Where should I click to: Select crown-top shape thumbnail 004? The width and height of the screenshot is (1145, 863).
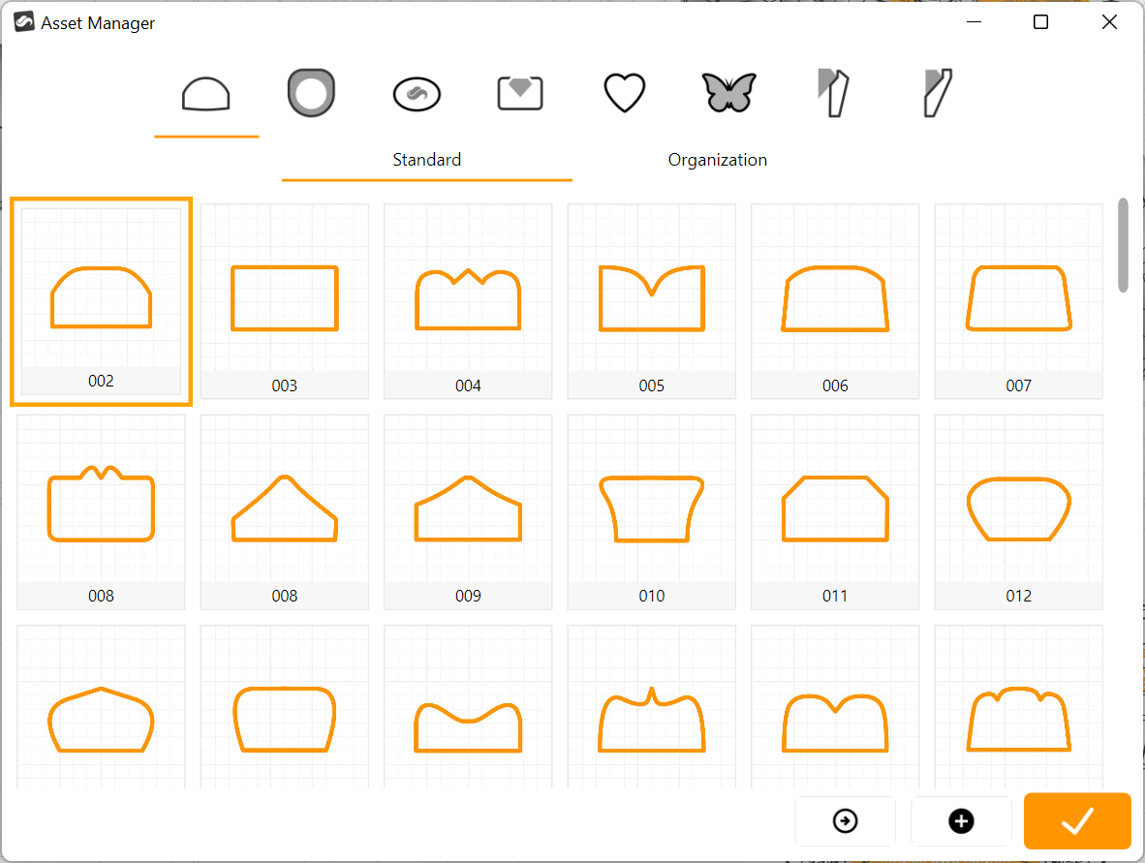(x=468, y=301)
